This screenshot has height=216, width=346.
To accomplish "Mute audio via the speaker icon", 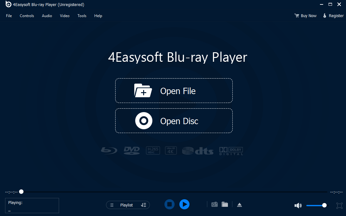I will (298, 206).
